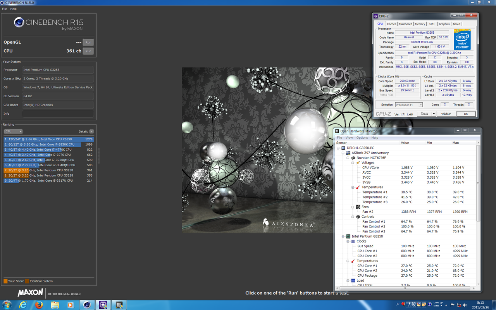Open Internet Explorer from the taskbar

[23, 305]
